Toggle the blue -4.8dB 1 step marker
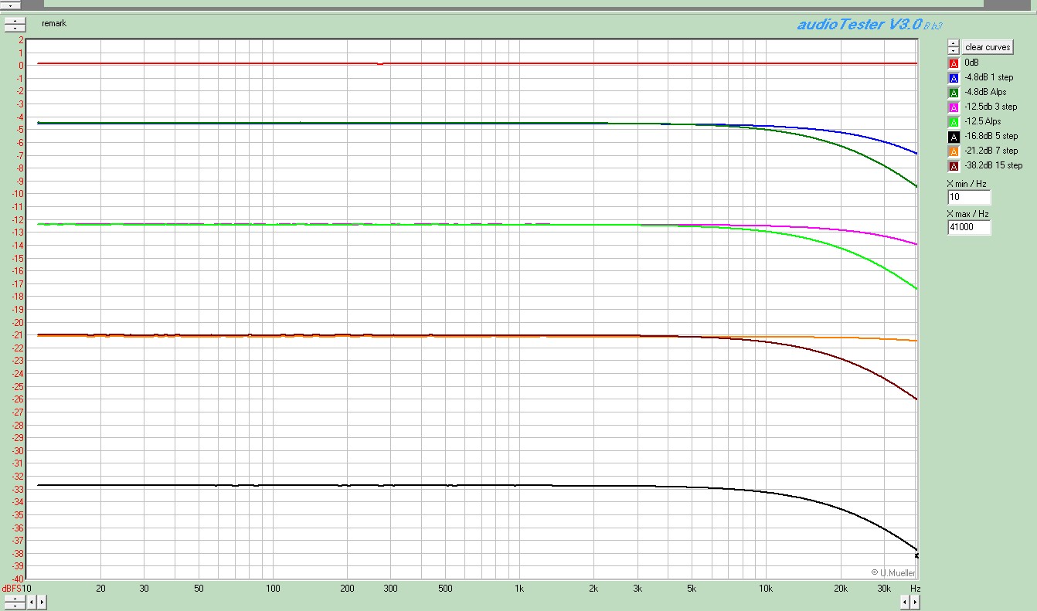Image resolution: width=1037 pixels, height=611 pixels. 954,78
